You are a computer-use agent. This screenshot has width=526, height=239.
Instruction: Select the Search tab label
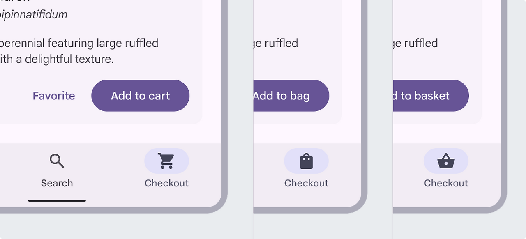[x=57, y=183]
